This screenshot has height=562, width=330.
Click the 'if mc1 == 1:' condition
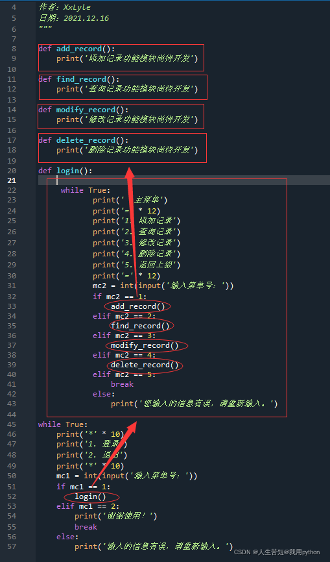84,487
